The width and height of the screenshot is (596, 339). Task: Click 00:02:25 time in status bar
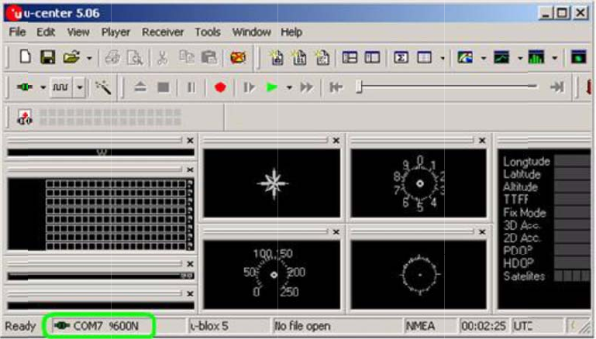[484, 326]
